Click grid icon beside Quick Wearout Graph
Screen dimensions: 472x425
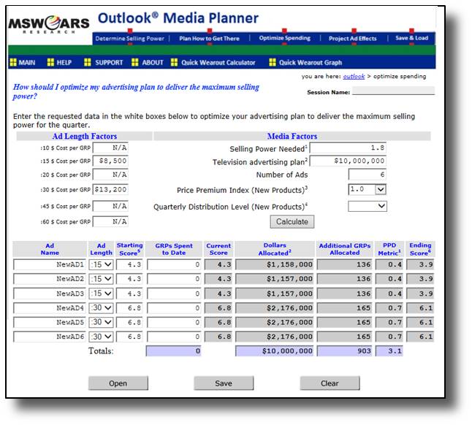(272, 62)
